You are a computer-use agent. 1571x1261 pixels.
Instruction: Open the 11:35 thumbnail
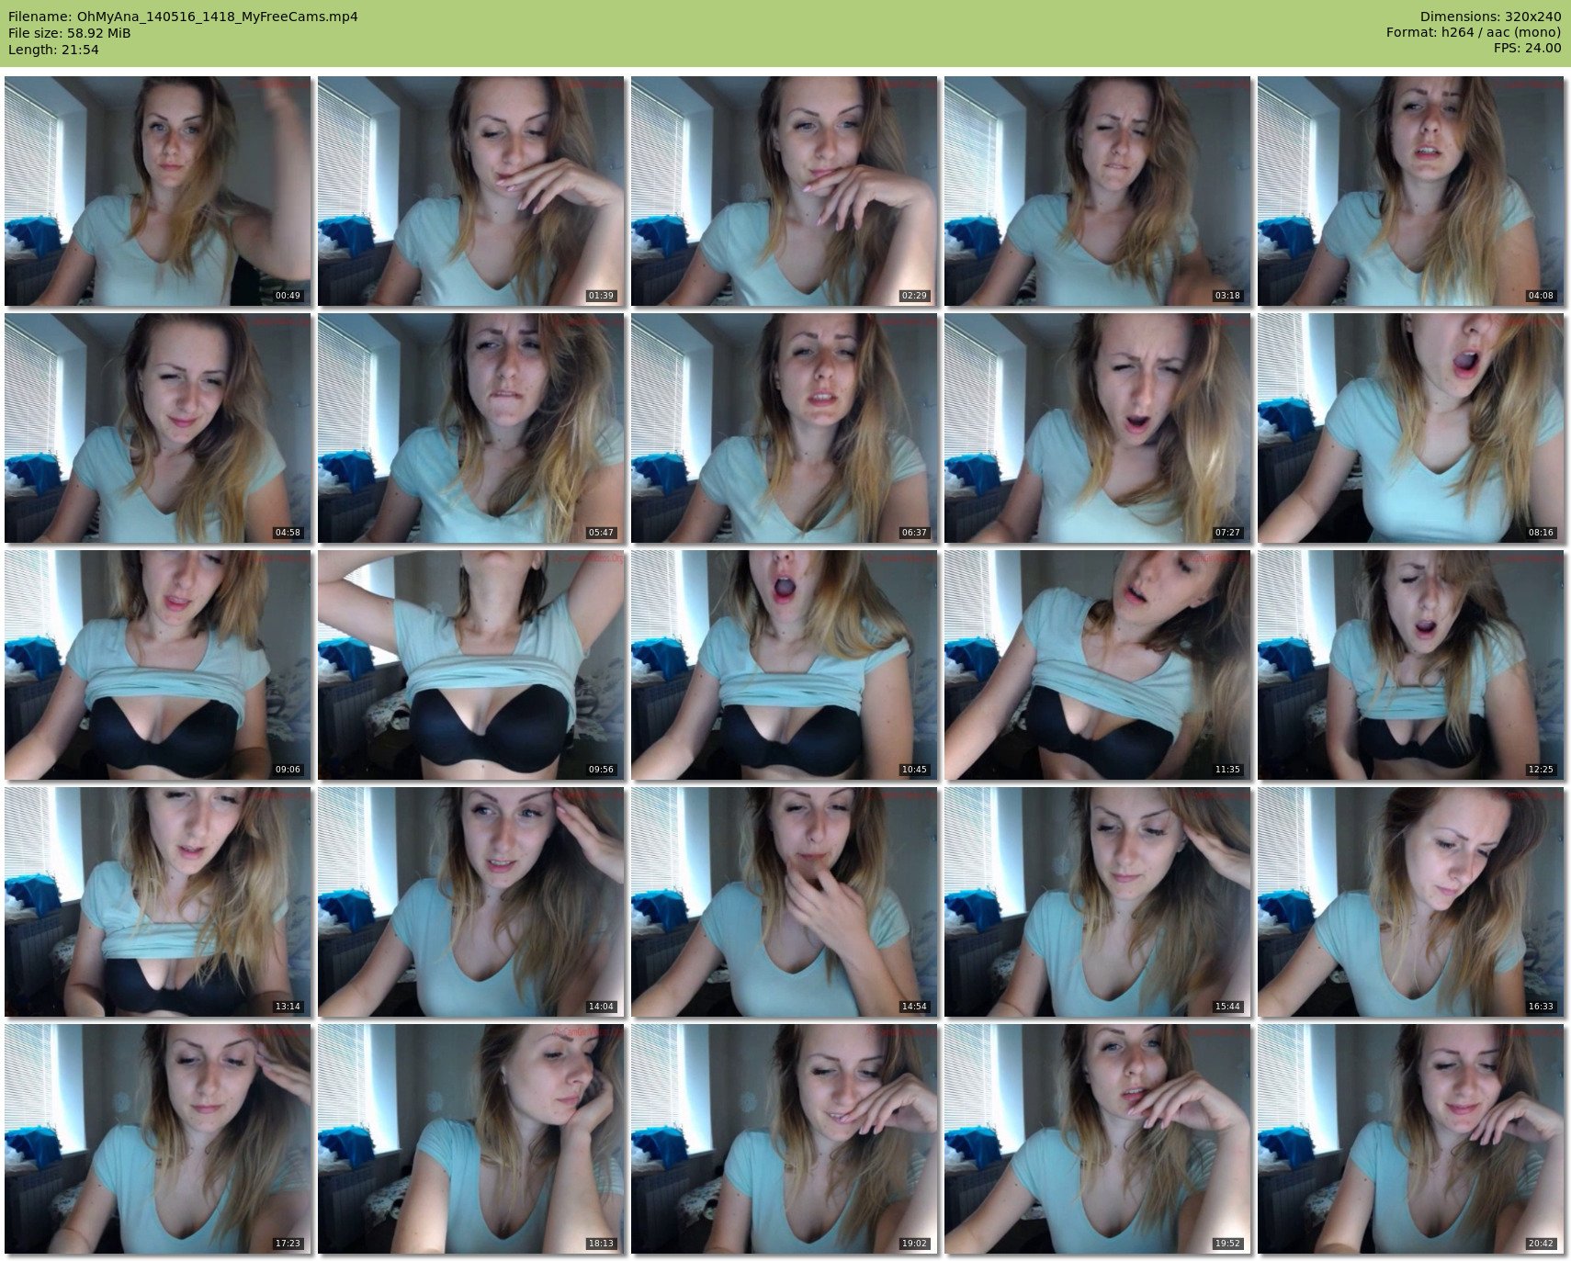(x=1097, y=665)
